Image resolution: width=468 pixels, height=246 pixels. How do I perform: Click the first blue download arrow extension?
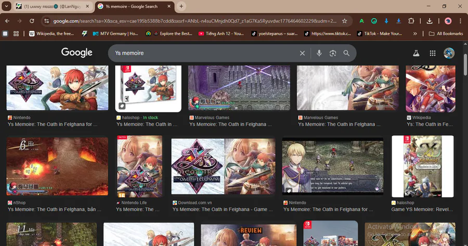click(x=386, y=21)
